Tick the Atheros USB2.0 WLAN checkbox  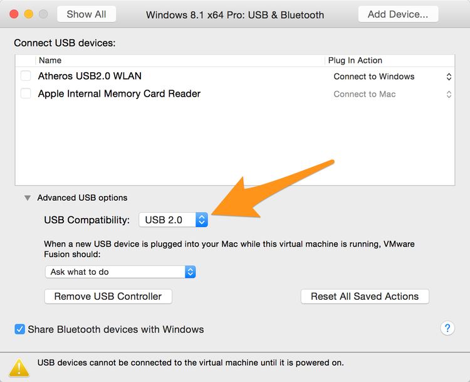tap(26, 76)
